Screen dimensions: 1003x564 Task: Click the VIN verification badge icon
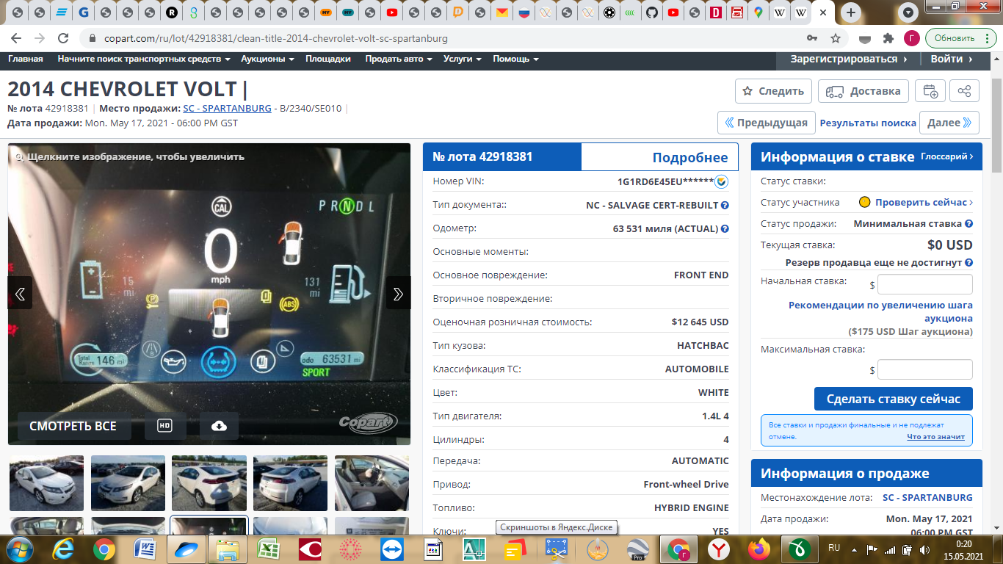click(721, 181)
